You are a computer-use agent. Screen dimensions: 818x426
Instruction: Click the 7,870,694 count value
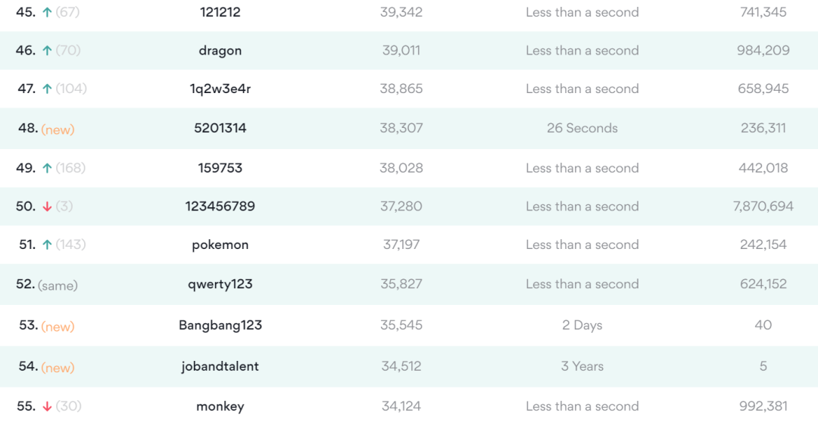click(763, 206)
